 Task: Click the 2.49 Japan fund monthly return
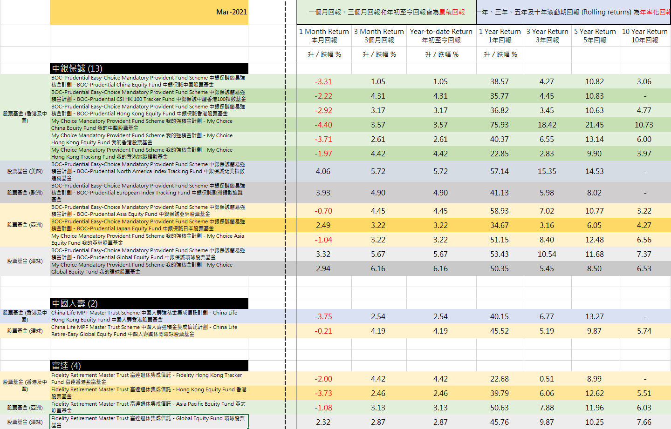tap(323, 225)
